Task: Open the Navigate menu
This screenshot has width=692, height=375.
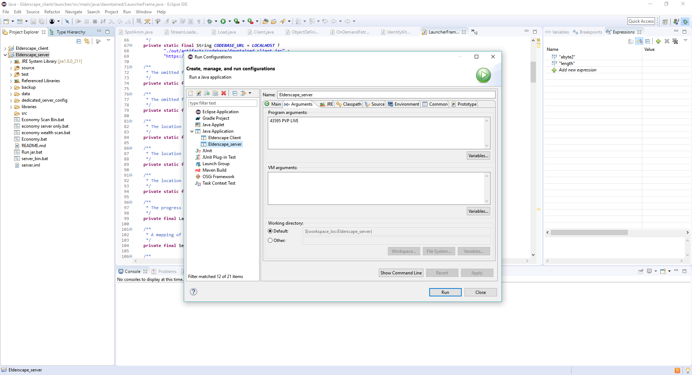Action: tap(74, 12)
